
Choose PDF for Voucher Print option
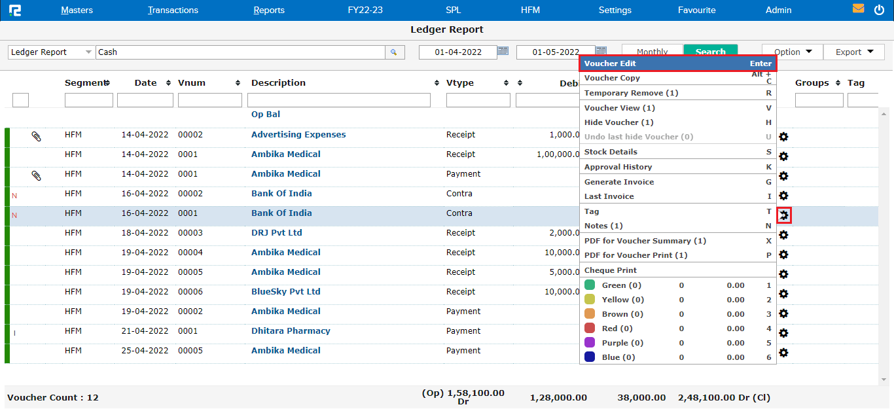click(635, 255)
